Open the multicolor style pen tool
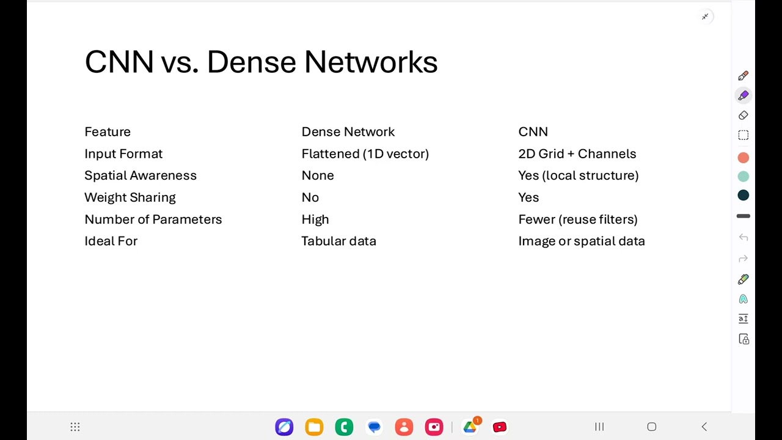This screenshot has height=440, width=782. coord(743,279)
